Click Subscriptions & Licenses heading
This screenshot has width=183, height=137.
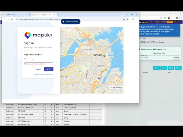coord(151,49)
